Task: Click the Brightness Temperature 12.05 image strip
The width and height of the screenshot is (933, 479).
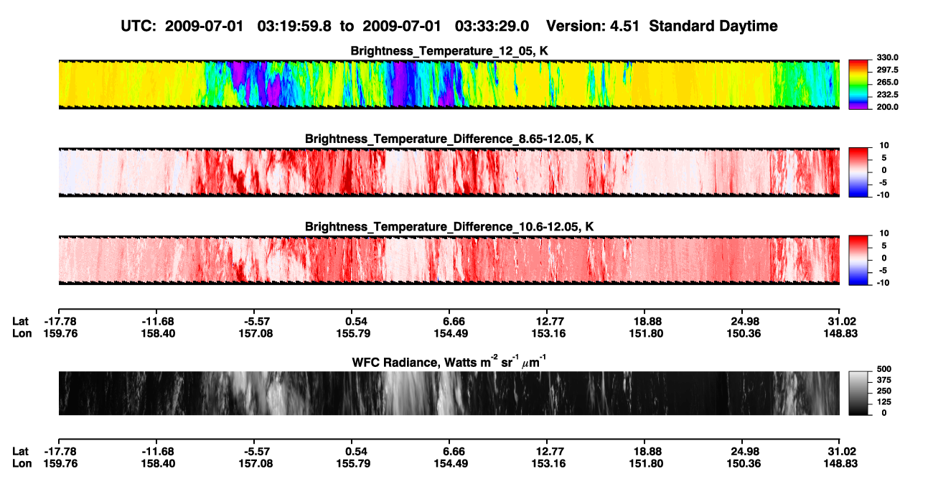Action: [x=449, y=84]
